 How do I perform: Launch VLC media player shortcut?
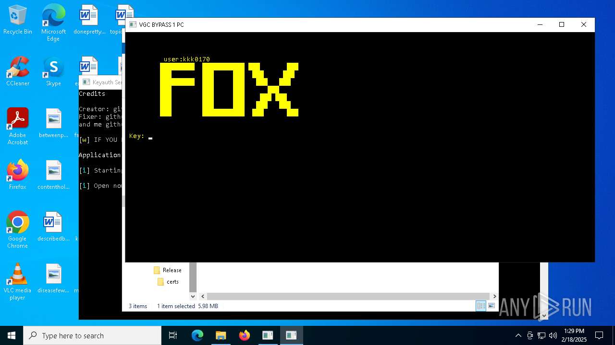point(18,282)
